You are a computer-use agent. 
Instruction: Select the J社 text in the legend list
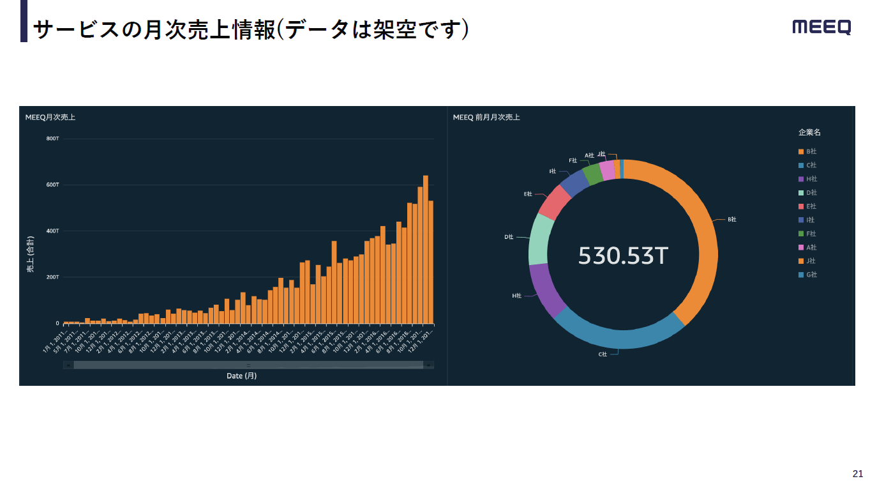(x=811, y=261)
